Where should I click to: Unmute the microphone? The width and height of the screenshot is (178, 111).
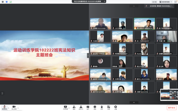(x=4, y=107)
